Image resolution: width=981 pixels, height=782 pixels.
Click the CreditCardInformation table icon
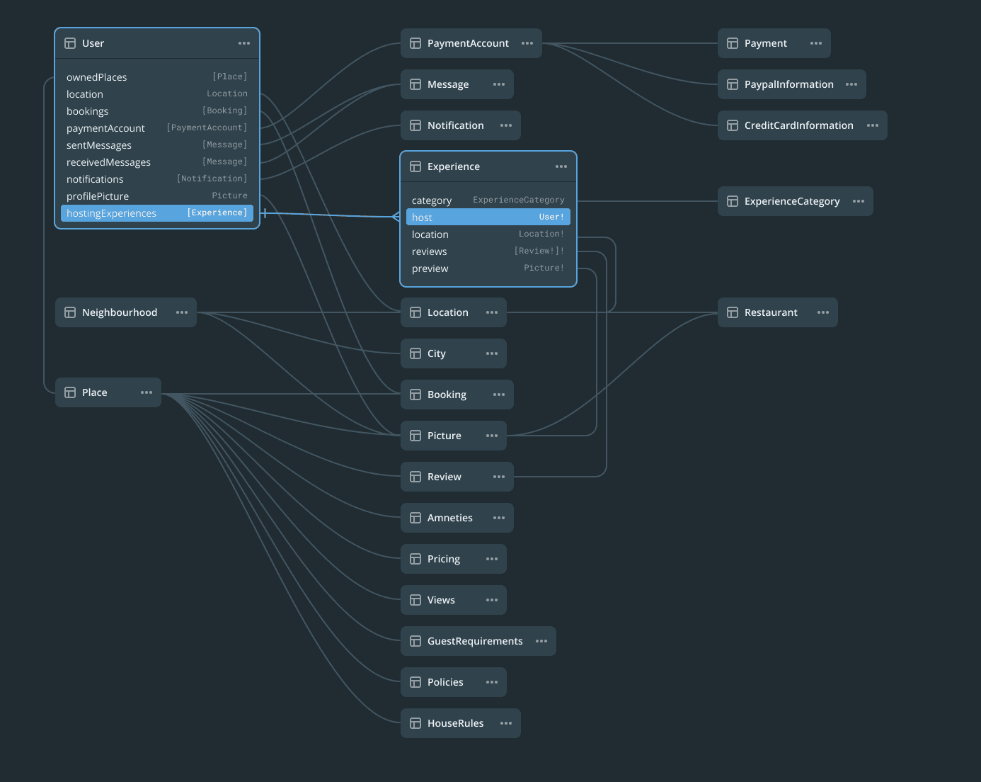(733, 125)
